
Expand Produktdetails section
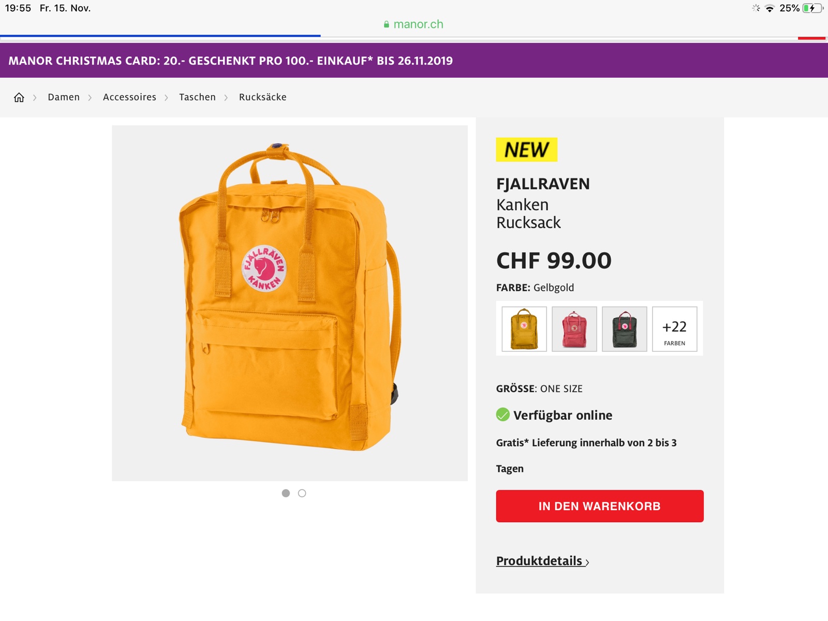542,561
